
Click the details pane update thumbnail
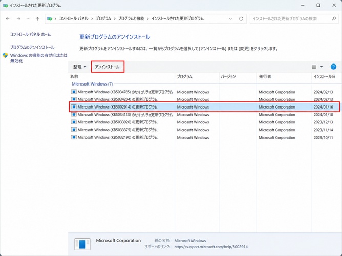(x=82, y=244)
